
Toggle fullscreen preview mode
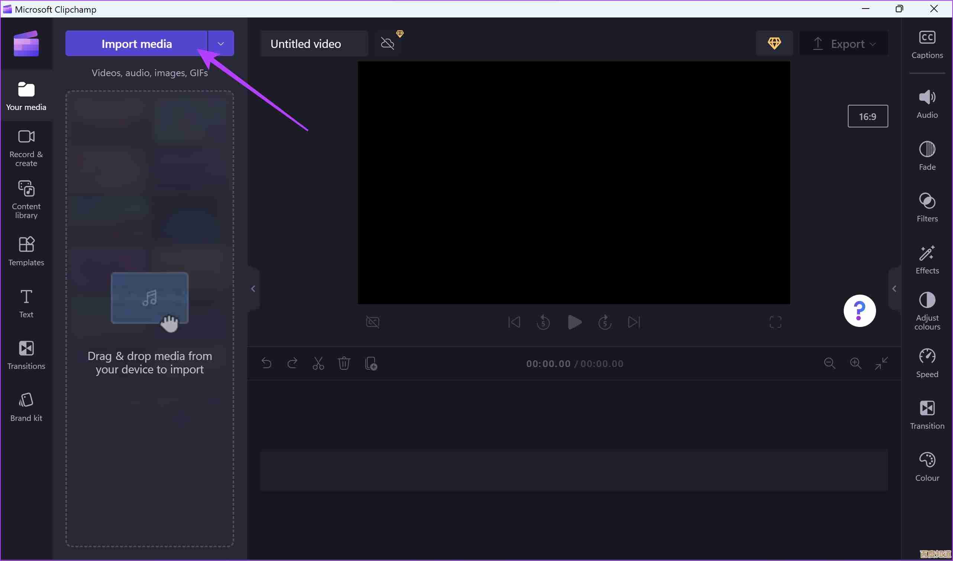(x=775, y=322)
